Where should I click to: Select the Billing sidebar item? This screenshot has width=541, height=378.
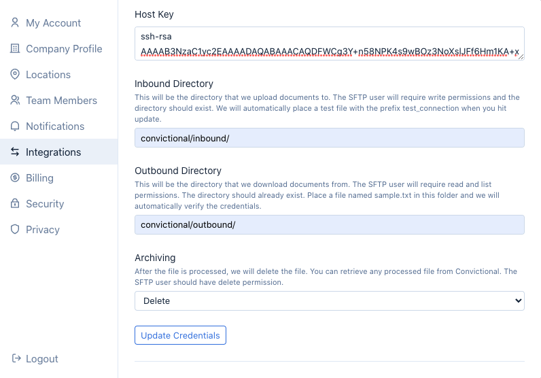[x=39, y=177]
